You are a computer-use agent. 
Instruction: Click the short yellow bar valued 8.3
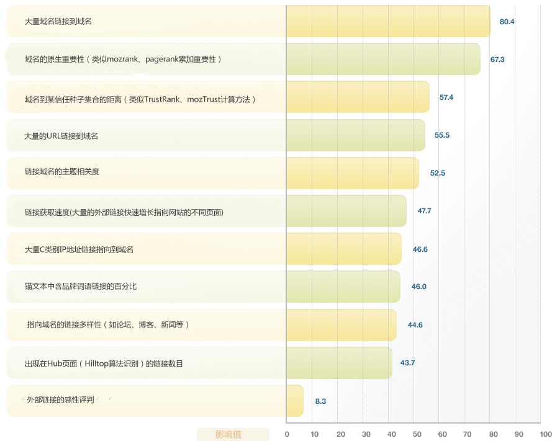click(x=295, y=401)
